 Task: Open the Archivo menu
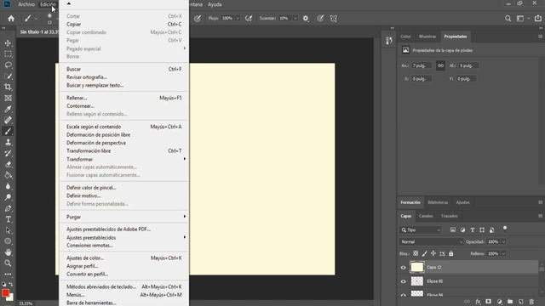click(26, 4)
